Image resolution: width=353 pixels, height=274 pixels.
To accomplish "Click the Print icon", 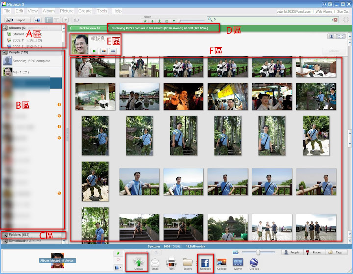I will click(x=171, y=263).
